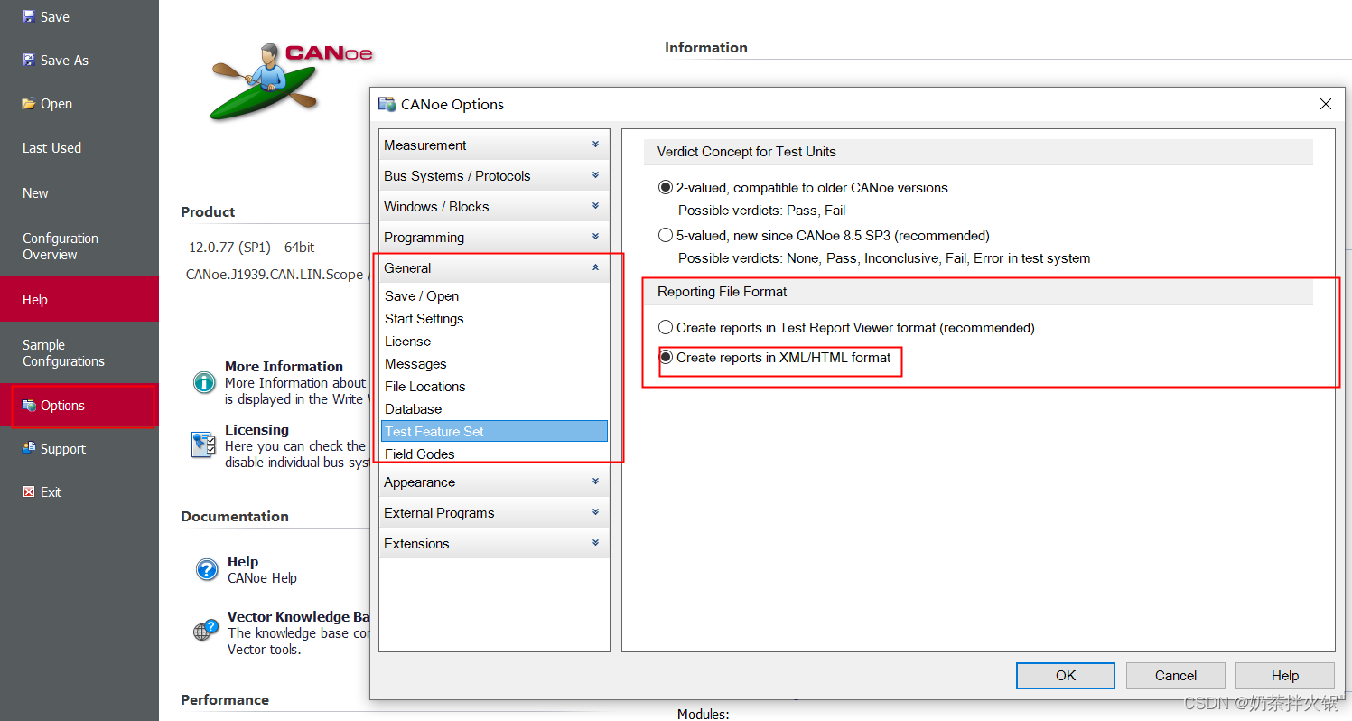Select Test Feature Set options page
This screenshot has height=721, width=1352.
pos(494,431)
